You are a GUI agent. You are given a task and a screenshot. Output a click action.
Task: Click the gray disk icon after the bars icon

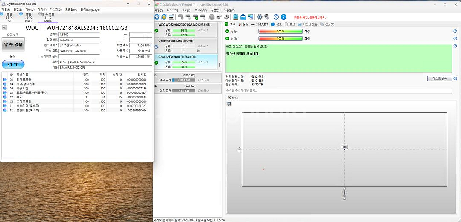click(181, 17)
